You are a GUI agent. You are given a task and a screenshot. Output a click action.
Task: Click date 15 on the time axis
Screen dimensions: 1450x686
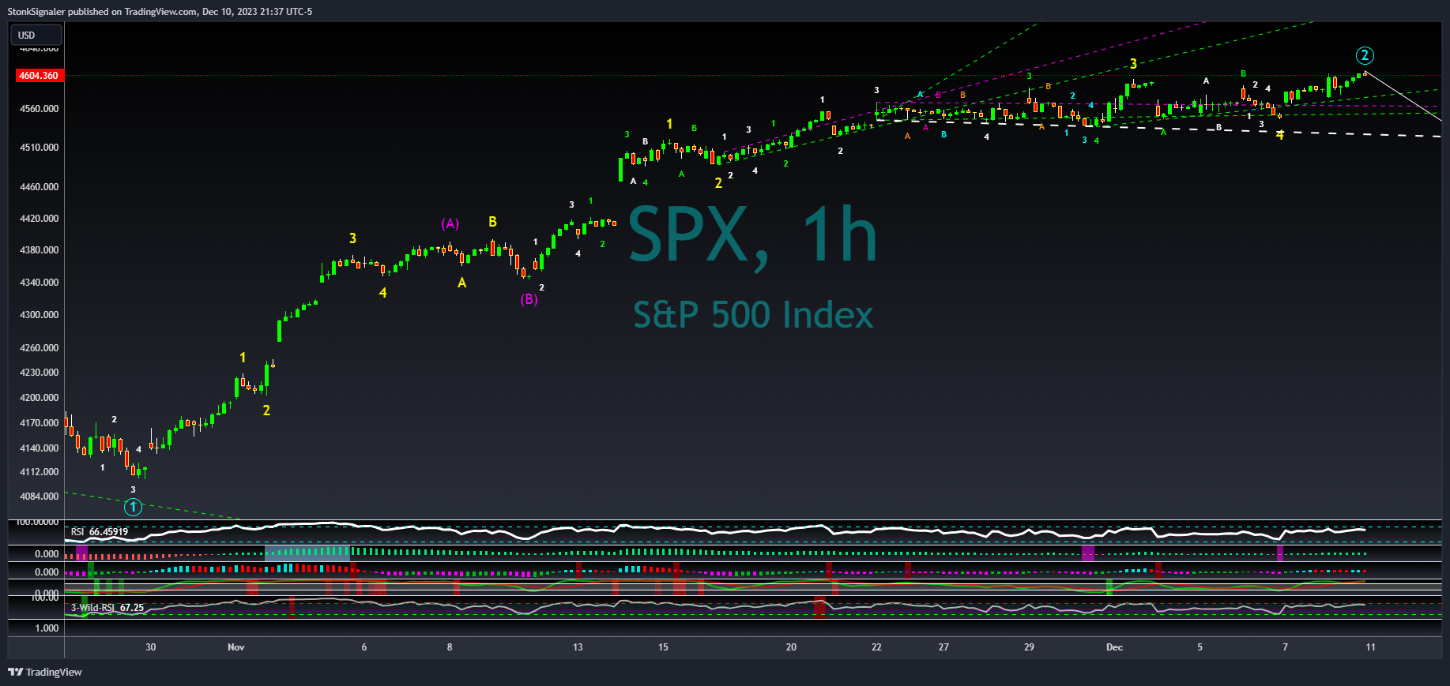coord(663,647)
